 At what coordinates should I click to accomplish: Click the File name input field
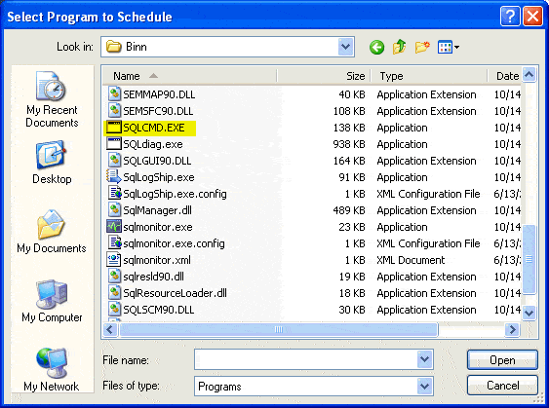(305, 359)
